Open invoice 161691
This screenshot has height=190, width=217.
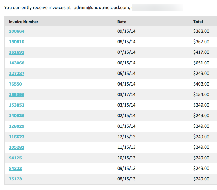click(x=17, y=52)
